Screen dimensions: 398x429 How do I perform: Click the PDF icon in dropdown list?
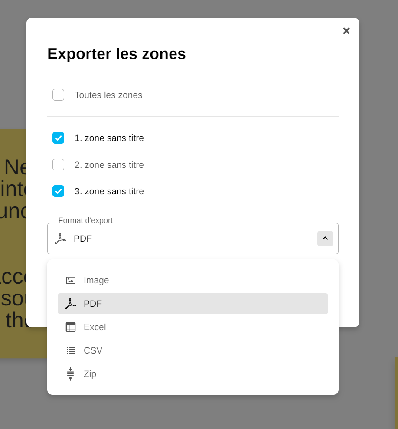[71, 304]
